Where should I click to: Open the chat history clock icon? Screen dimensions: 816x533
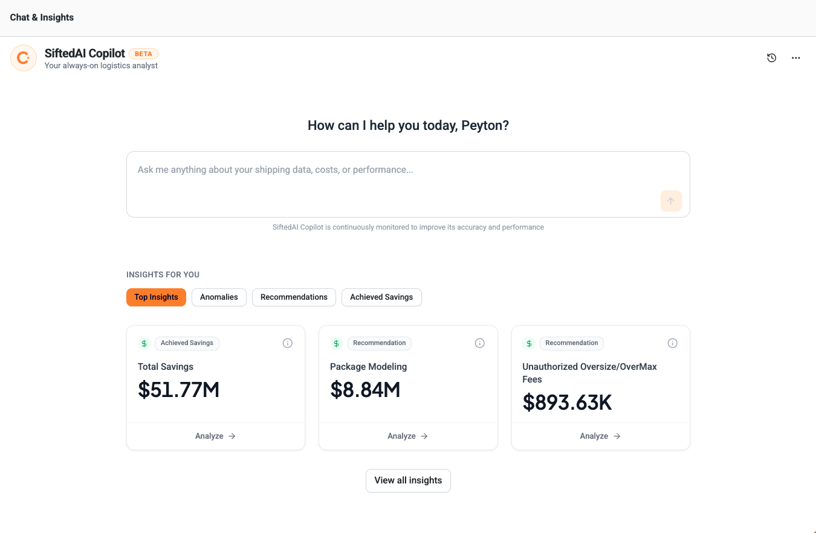[x=771, y=58]
